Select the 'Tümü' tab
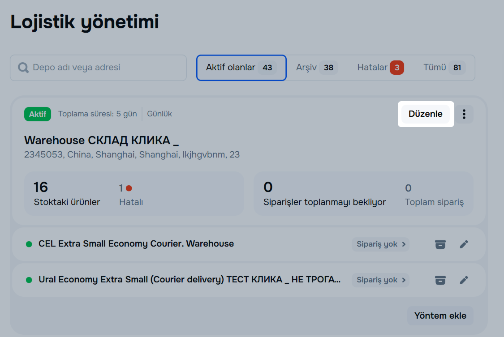Image resolution: width=504 pixels, height=337 pixels. point(444,68)
